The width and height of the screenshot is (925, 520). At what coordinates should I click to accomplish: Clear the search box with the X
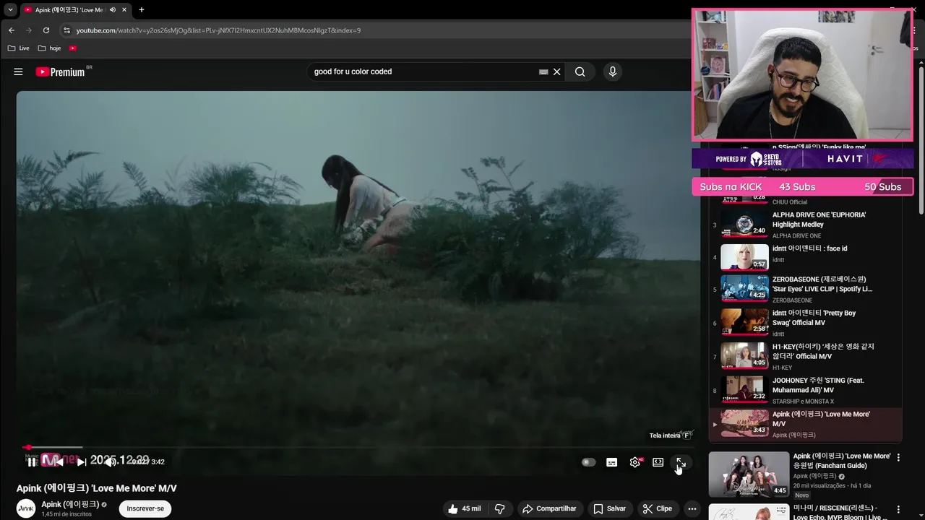pyautogui.click(x=557, y=71)
